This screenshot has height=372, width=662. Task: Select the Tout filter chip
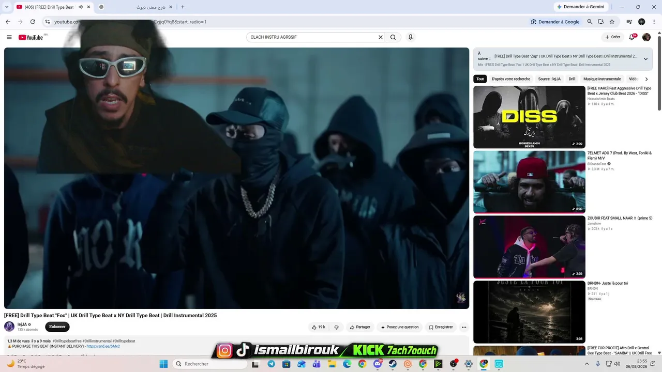[x=480, y=79]
